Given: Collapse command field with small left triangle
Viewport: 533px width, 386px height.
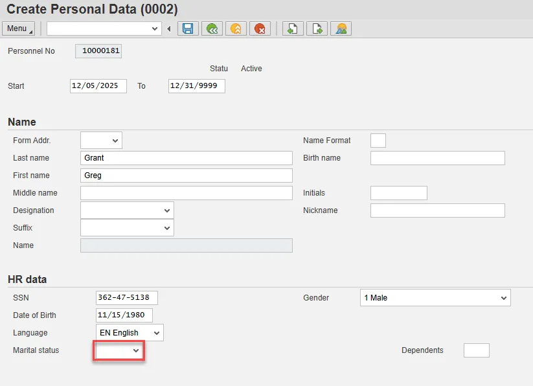Looking at the screenshot, I should pyautogui.click(x=169, y=28).
